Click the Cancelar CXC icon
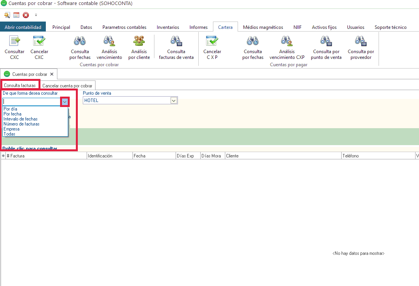This screenshot has height=286, width=419. point(39,42)
